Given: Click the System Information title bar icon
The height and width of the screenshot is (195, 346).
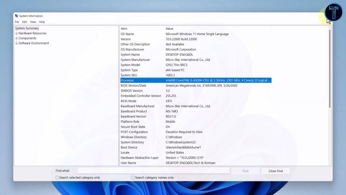Looking at the screenshot, I should (x=17, y=16).
